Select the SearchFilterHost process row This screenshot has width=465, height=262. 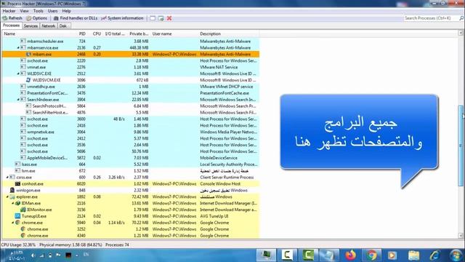pyautogui.click(x=131, y=113)
